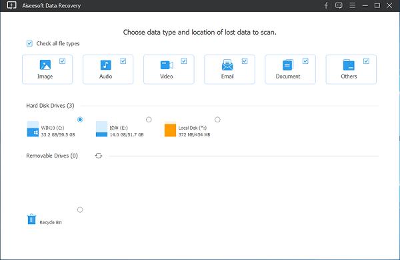
Task: Select the Local Disk (*:) radio button
Action: coord(217,120)
